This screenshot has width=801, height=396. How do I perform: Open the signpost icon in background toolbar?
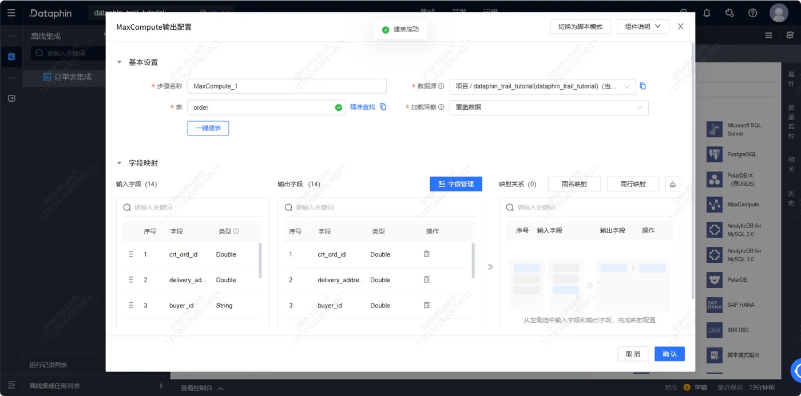[x=790, y=35]
